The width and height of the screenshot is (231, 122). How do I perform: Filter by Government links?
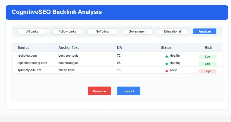tap(137, 31)
